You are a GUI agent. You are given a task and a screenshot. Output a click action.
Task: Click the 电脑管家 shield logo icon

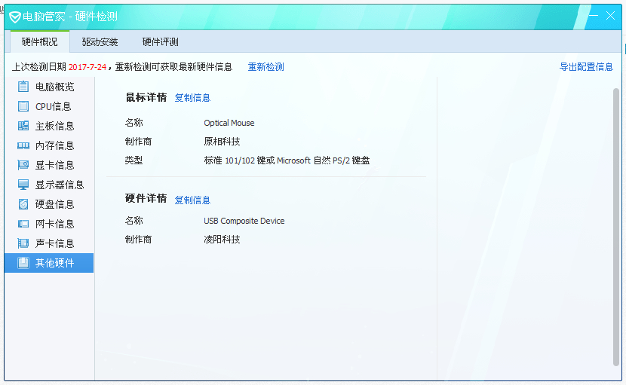pyautogui.click(x=15, y=17)
